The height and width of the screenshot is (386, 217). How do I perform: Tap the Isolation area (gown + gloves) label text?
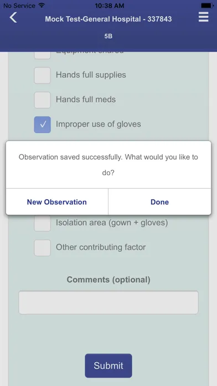[112, 222]
